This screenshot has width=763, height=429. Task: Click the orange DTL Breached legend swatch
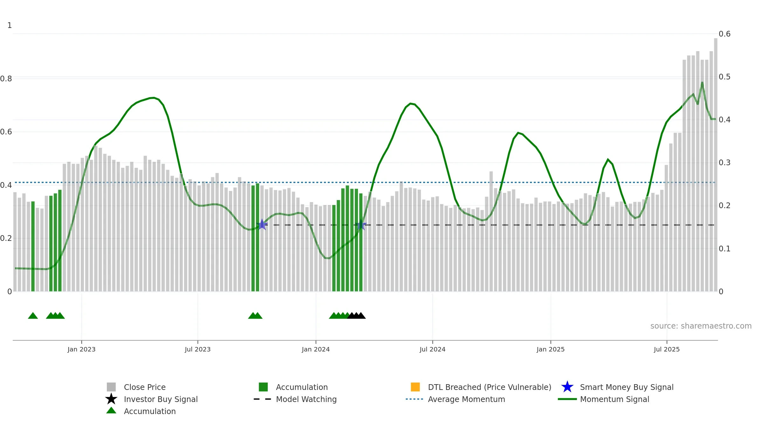tap(415, 387)
